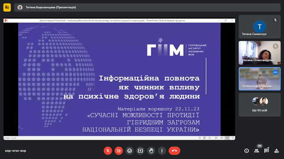This screenshot has height=159, width=284.
Task: Open the Ще 95 осіб participants tile
Action: (260, 105)
